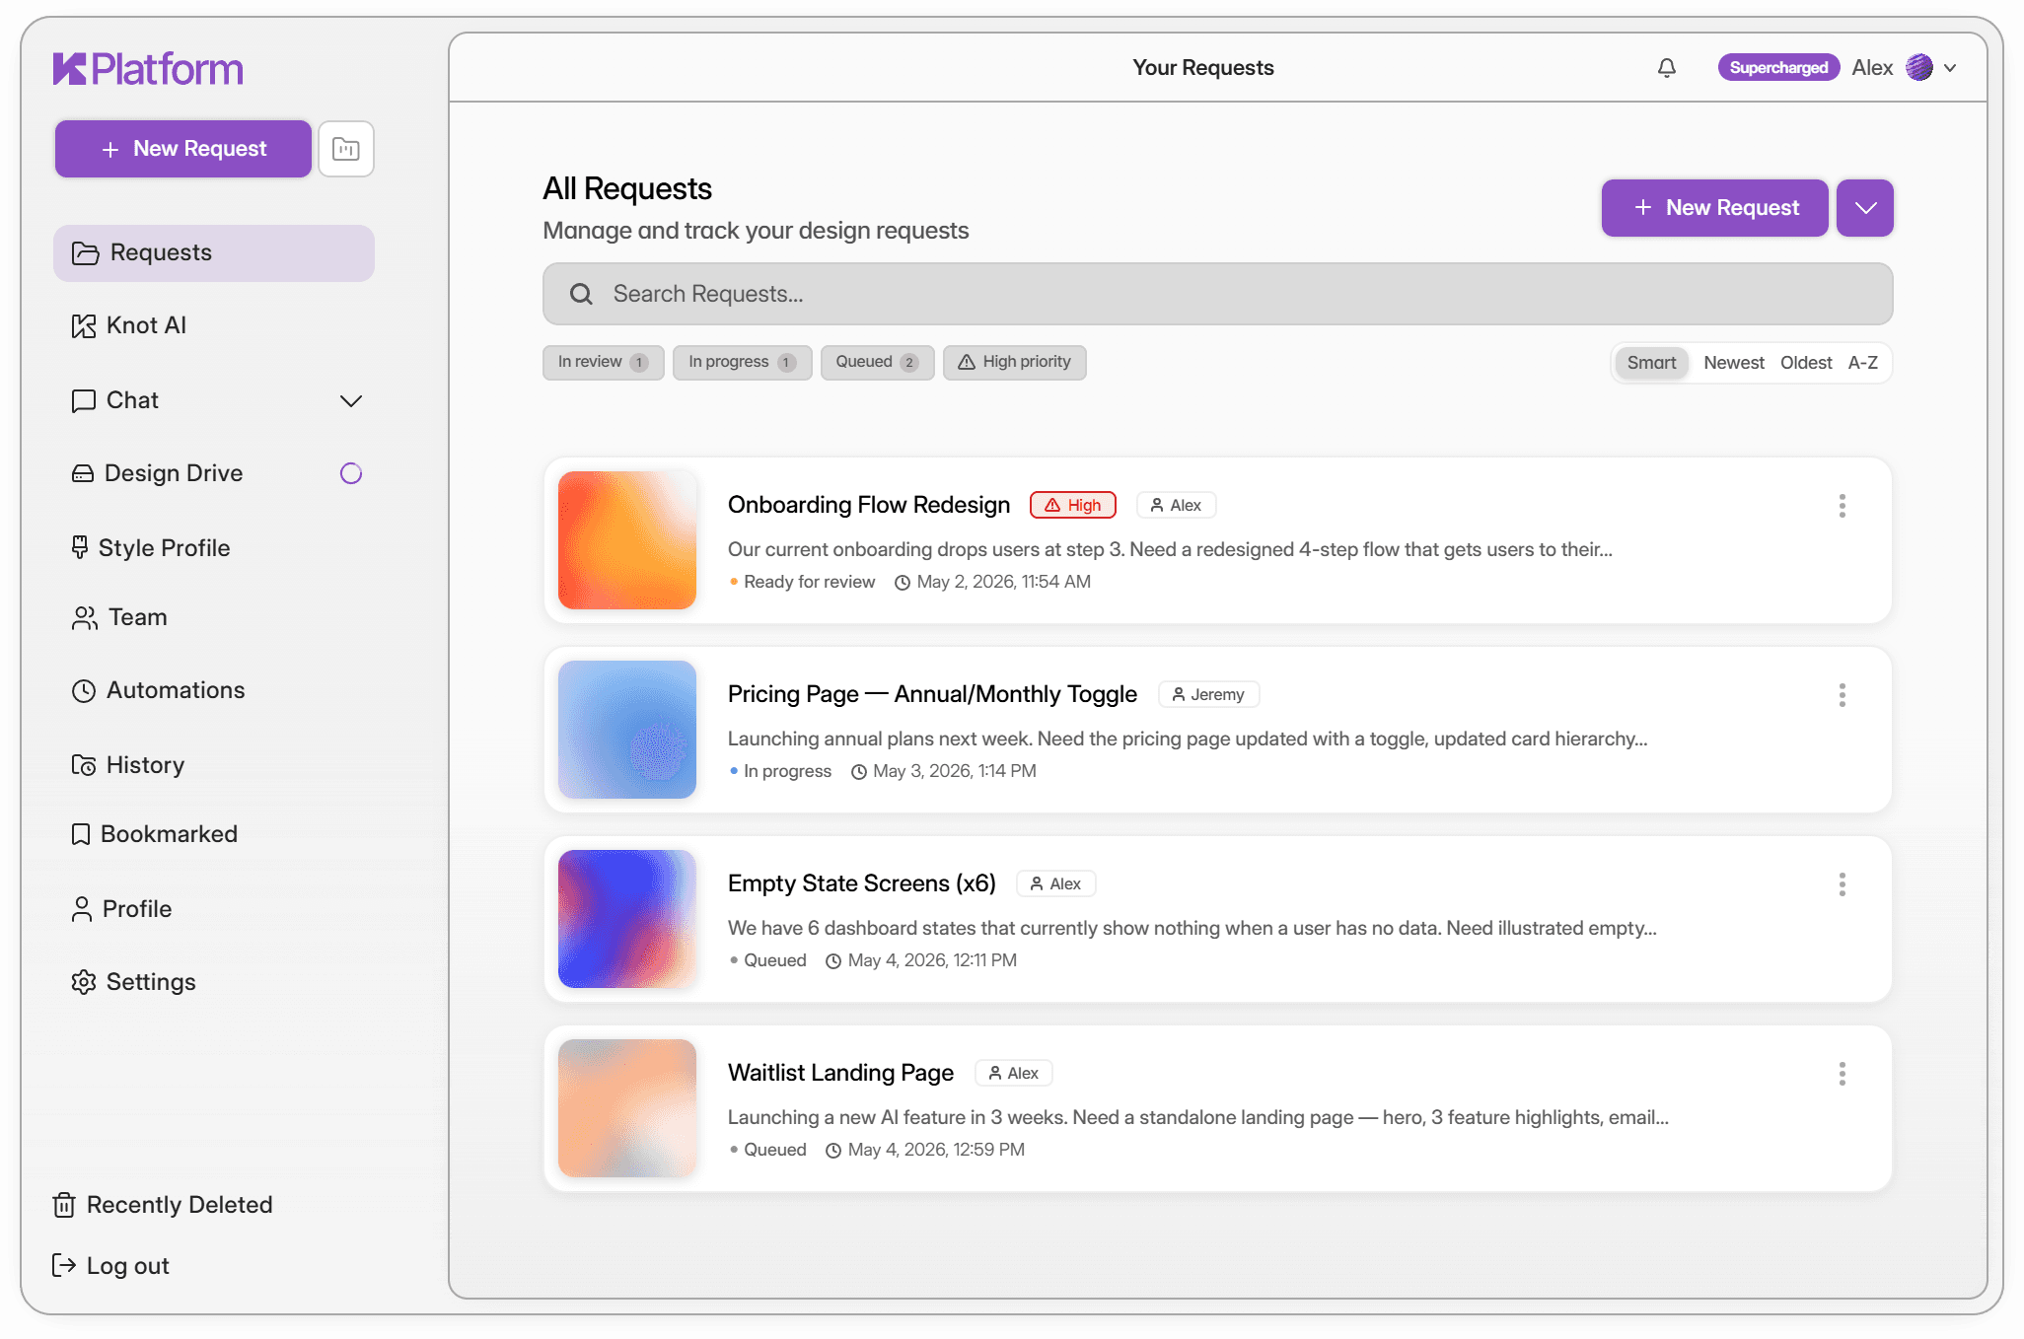
Task: Open Empty State Screens (x6) title
Action: 862,883
